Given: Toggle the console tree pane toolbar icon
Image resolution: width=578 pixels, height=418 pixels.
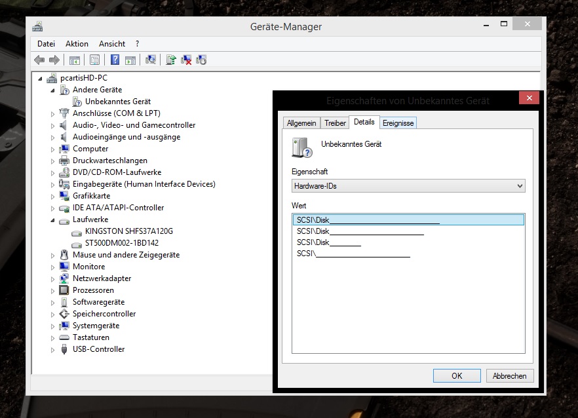Looking at the screenshot, I should (75, 60).
